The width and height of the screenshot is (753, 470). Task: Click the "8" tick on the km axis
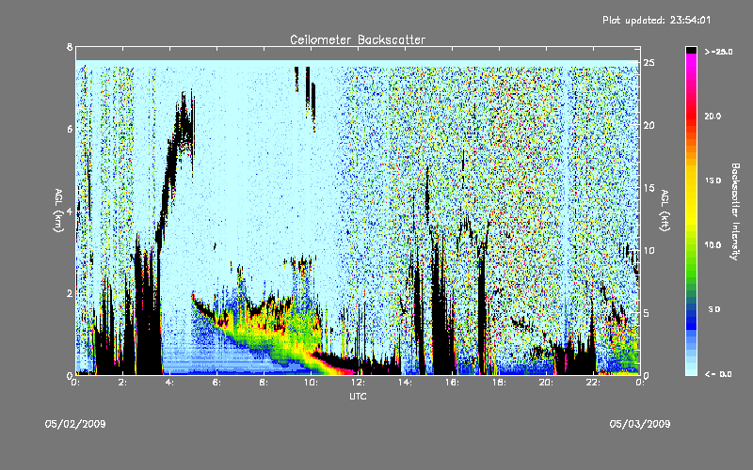click(x=70, y=47)
